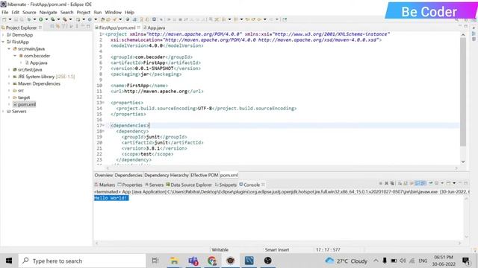Click the editor vertical scrollbar thumb
Viewport: 478px width, 268px height.
463,92
